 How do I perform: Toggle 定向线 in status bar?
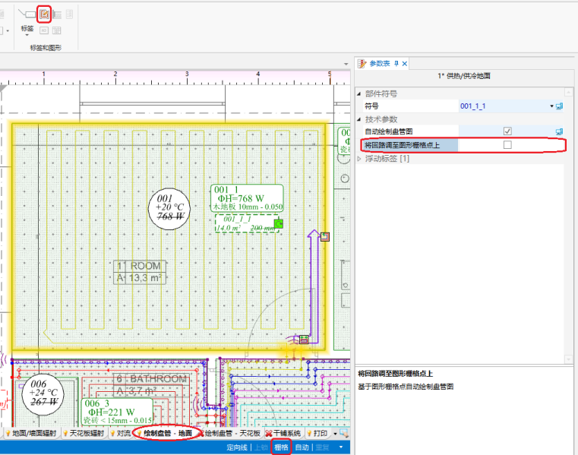point(237,447)
